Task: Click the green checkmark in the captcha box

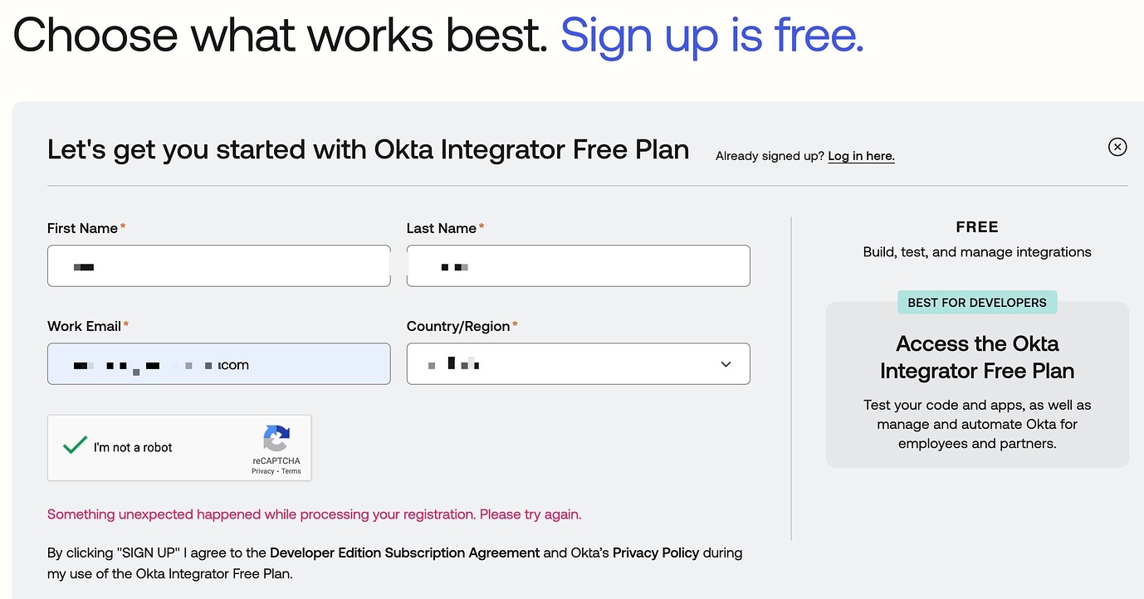Action: (74, 444)
